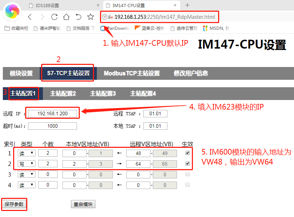Image resolution: width=294 pixels, height=217 pixels.
Task: Select the 主站配置3 sub-tab
Action: click(103, 93)
